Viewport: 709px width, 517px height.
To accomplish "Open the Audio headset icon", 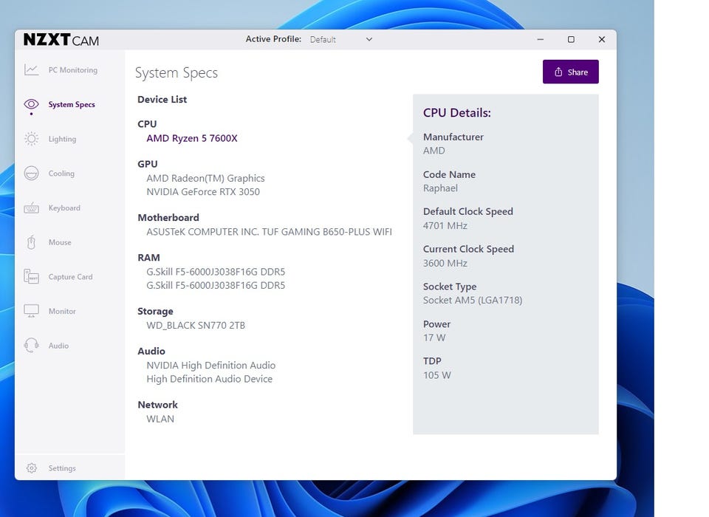I will coord(31,345).
